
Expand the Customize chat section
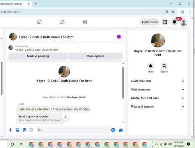pyautogui.click(x=158, y=81)
